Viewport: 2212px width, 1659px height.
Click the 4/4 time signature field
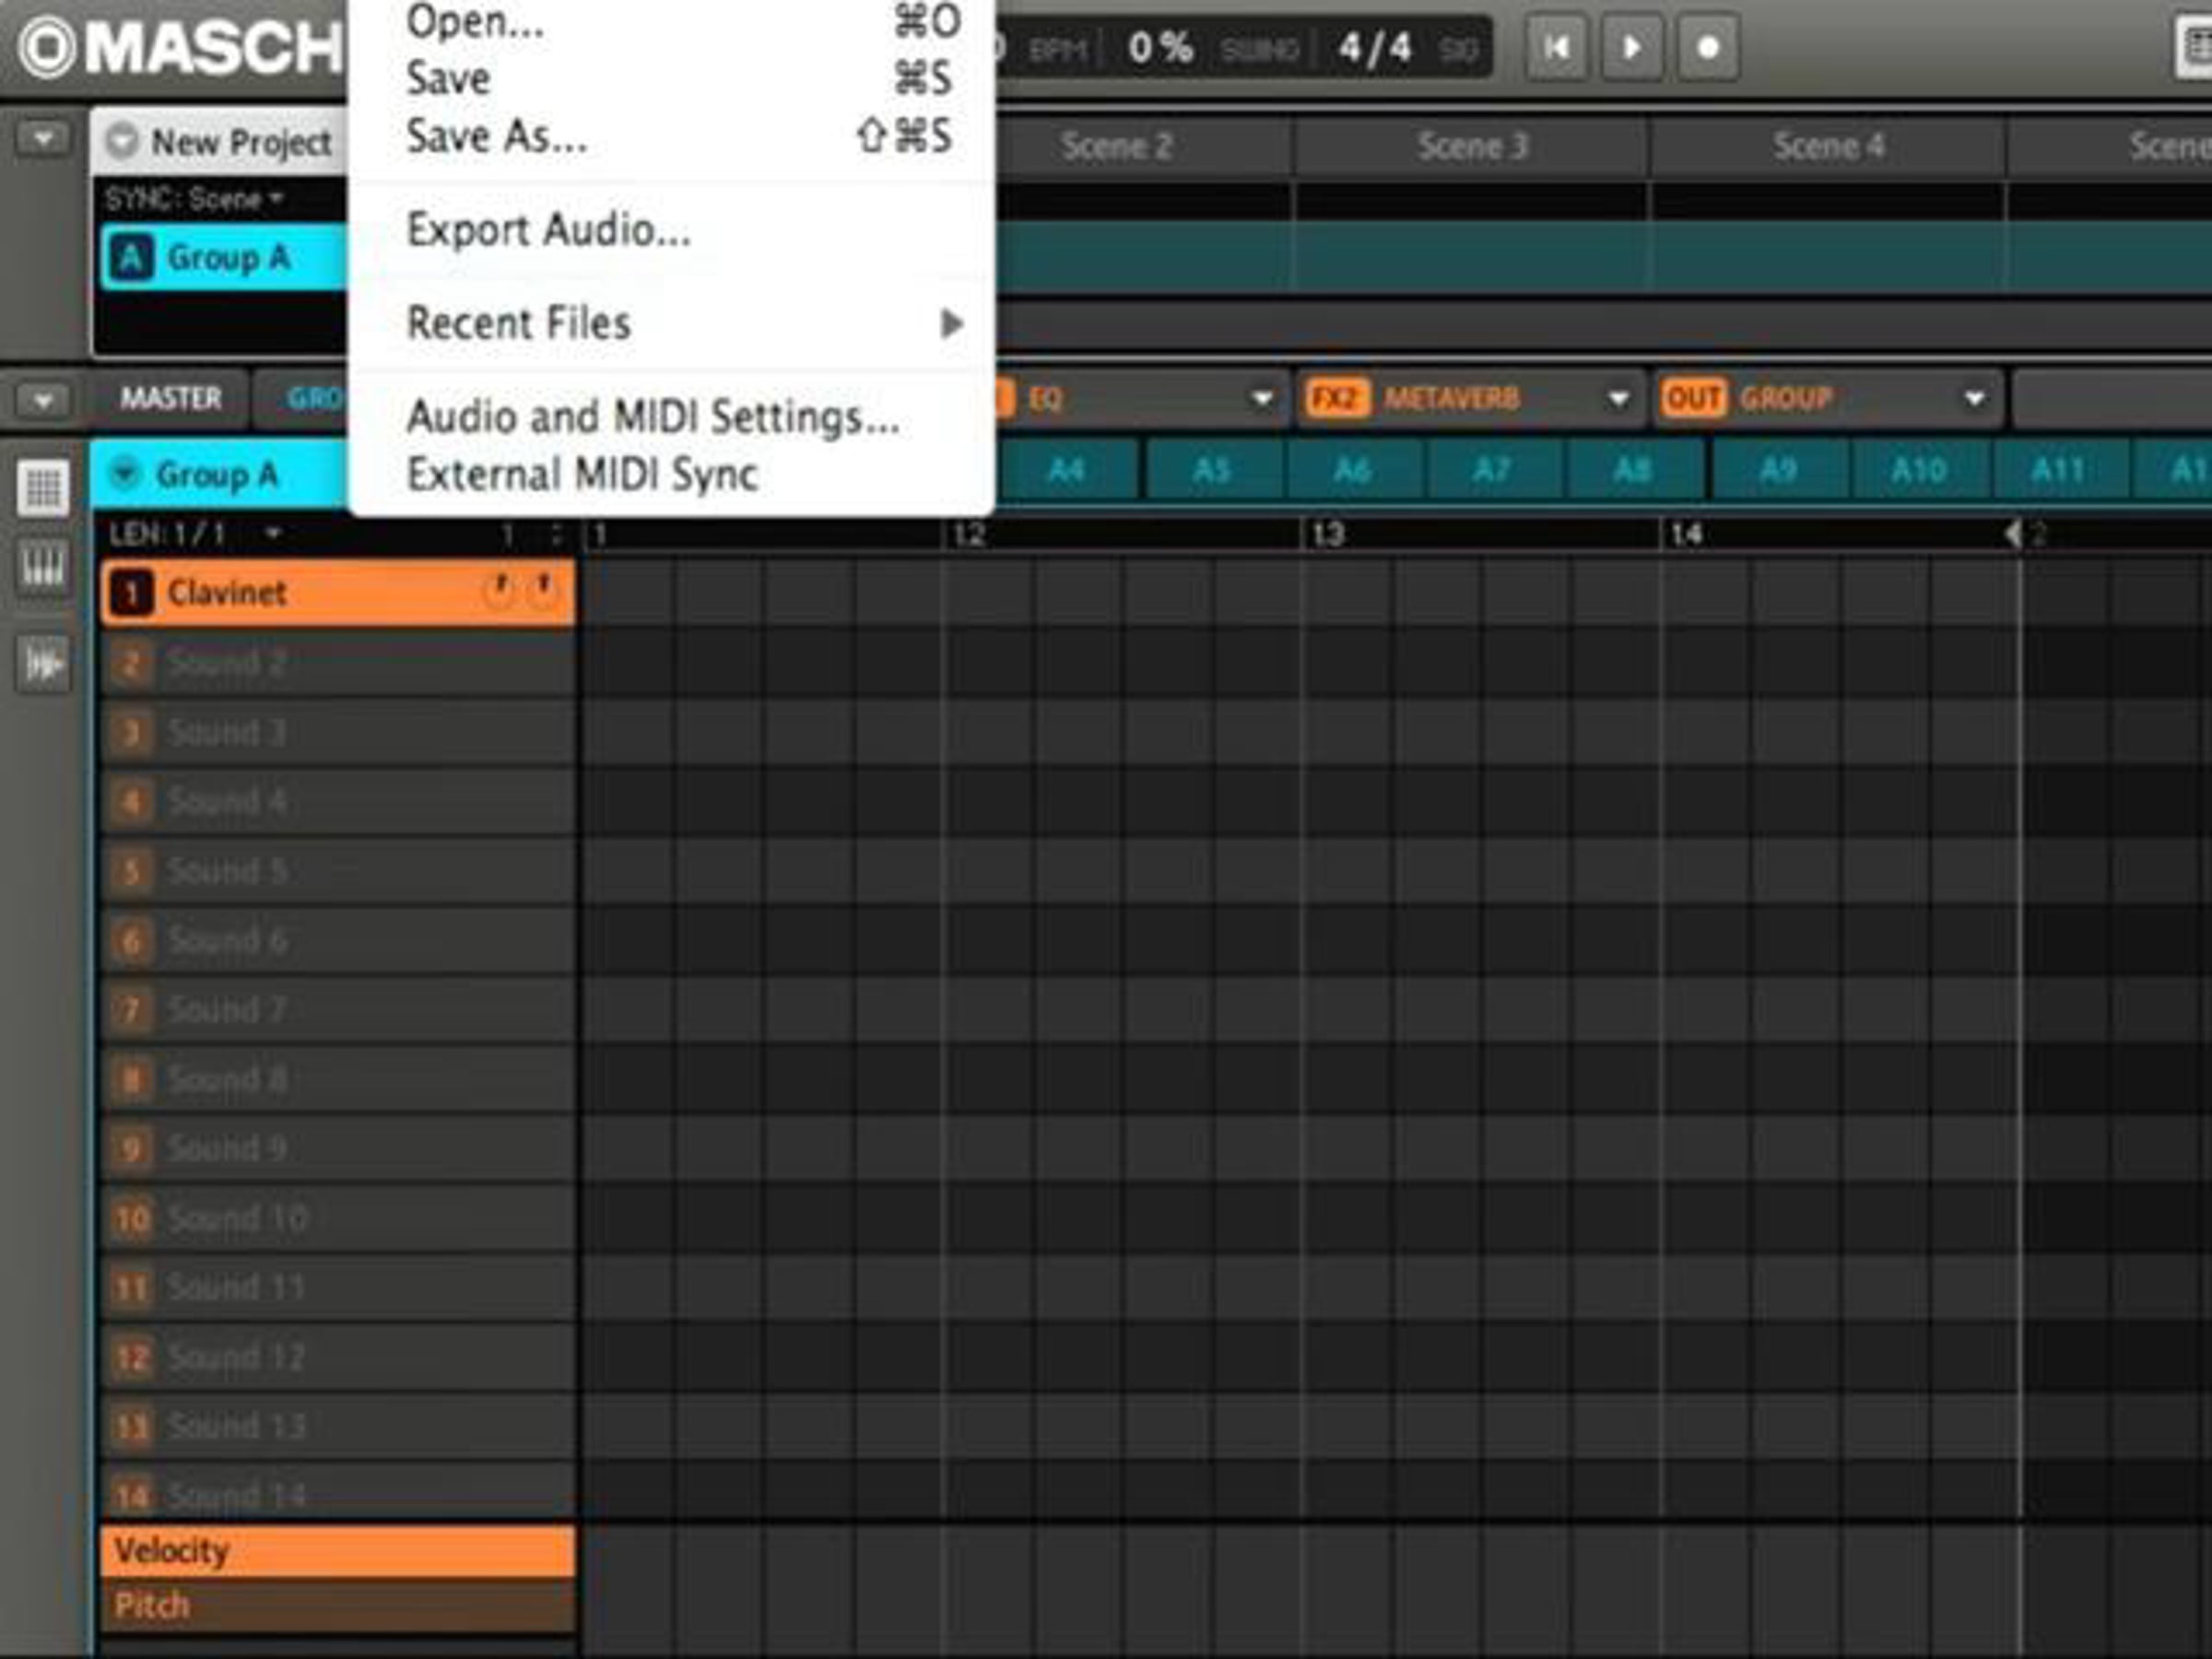click(1374, 47)
